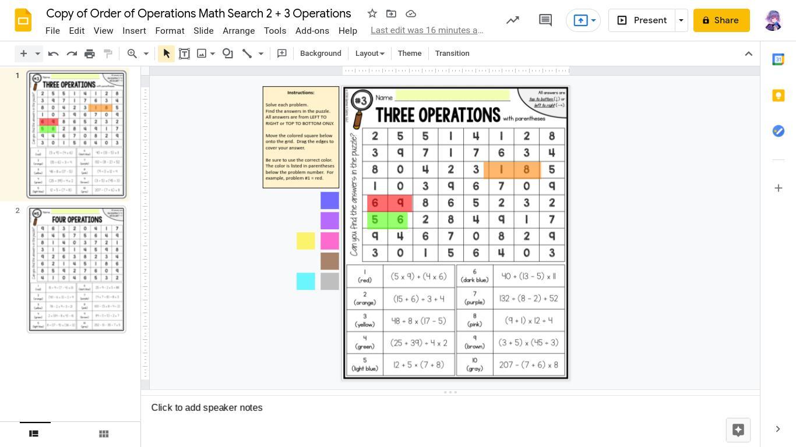Screen dimensions: 796x447
Task: Open the insert image dropdown arrow
Action: tap(213, 54)
